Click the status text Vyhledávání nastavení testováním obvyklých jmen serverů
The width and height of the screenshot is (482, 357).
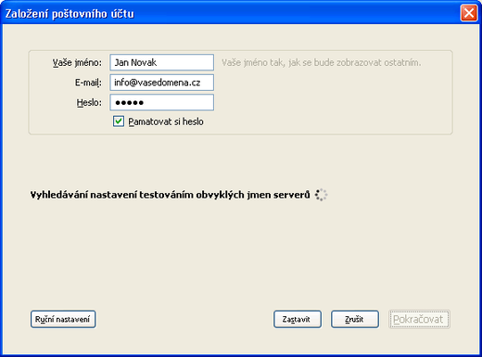pyautogui.click(x=170, y=195)
